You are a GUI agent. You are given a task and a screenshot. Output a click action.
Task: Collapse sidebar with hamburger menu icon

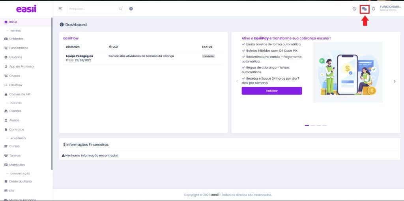[x=60, y=9]
